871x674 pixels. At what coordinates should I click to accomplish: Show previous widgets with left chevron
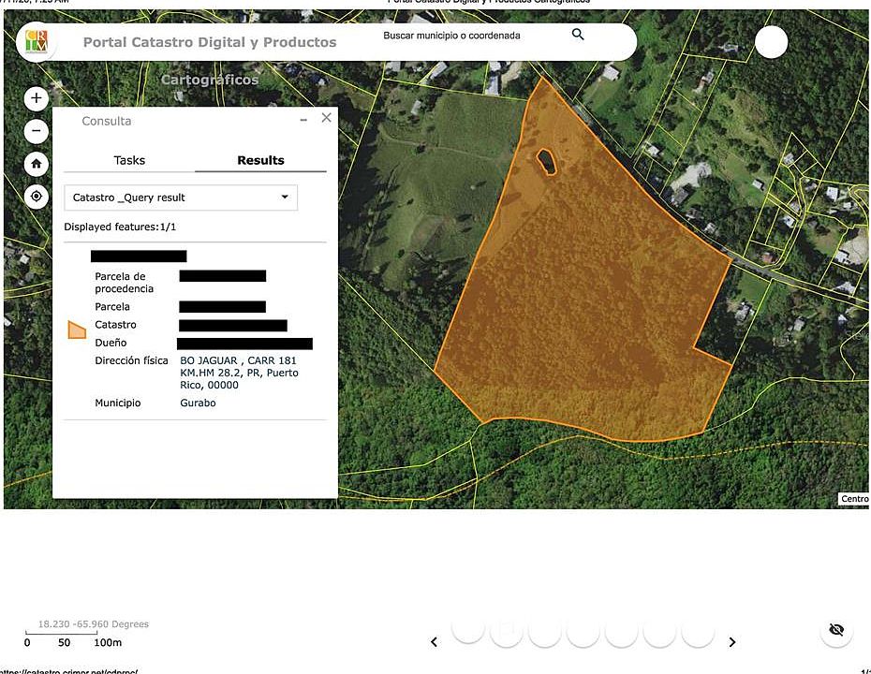pos(435,642)
